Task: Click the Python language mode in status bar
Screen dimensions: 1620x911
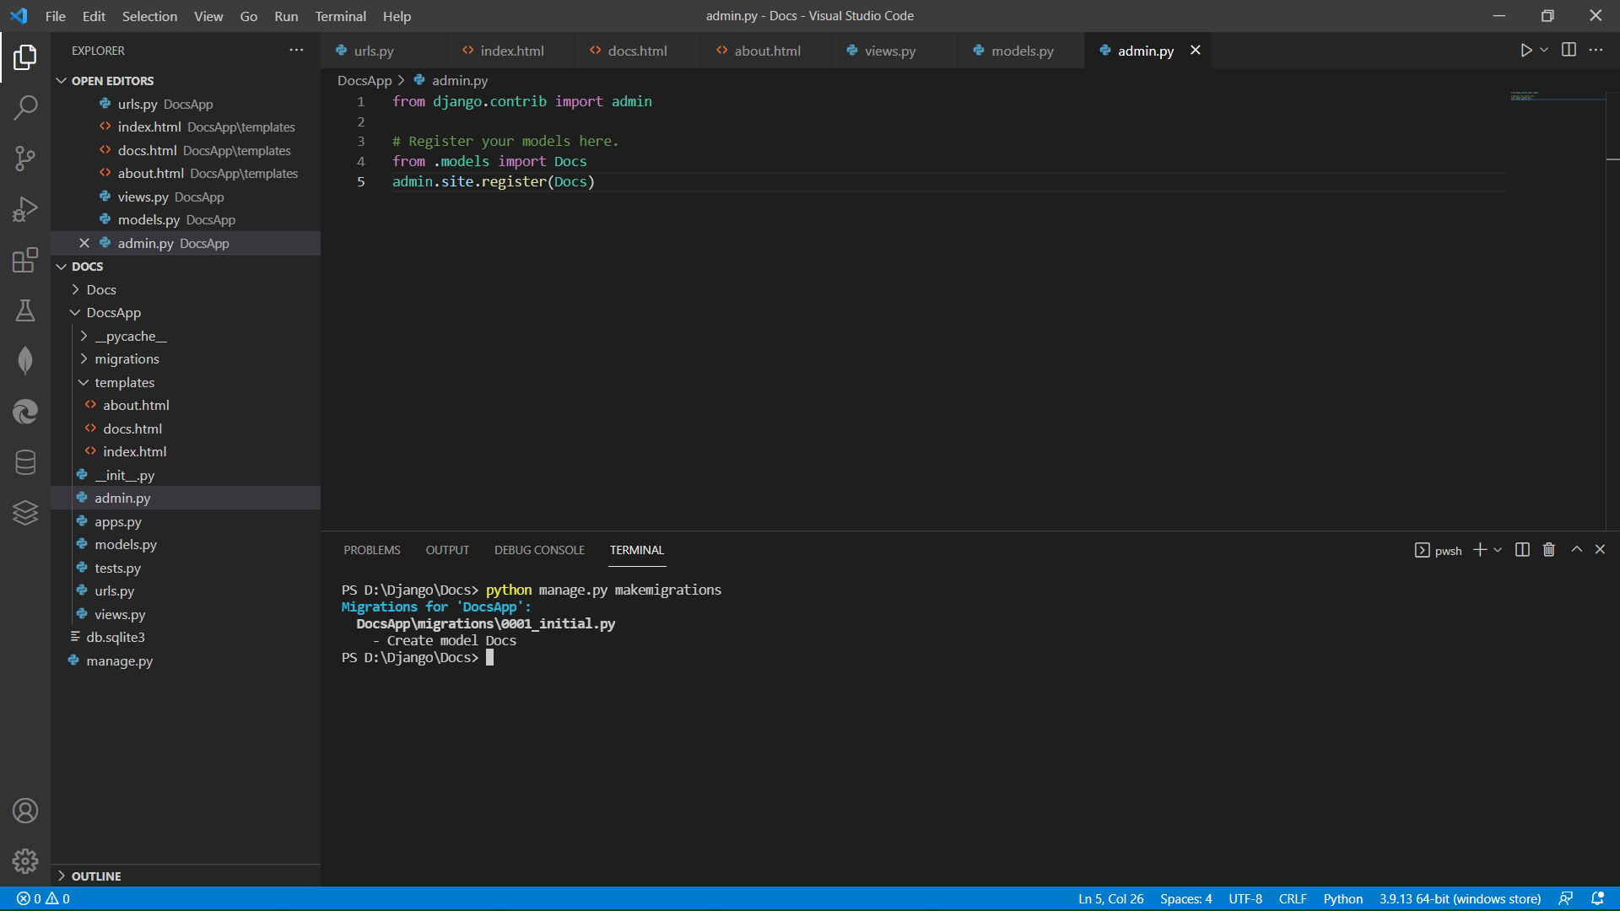Action: [x=1342, y=899]
